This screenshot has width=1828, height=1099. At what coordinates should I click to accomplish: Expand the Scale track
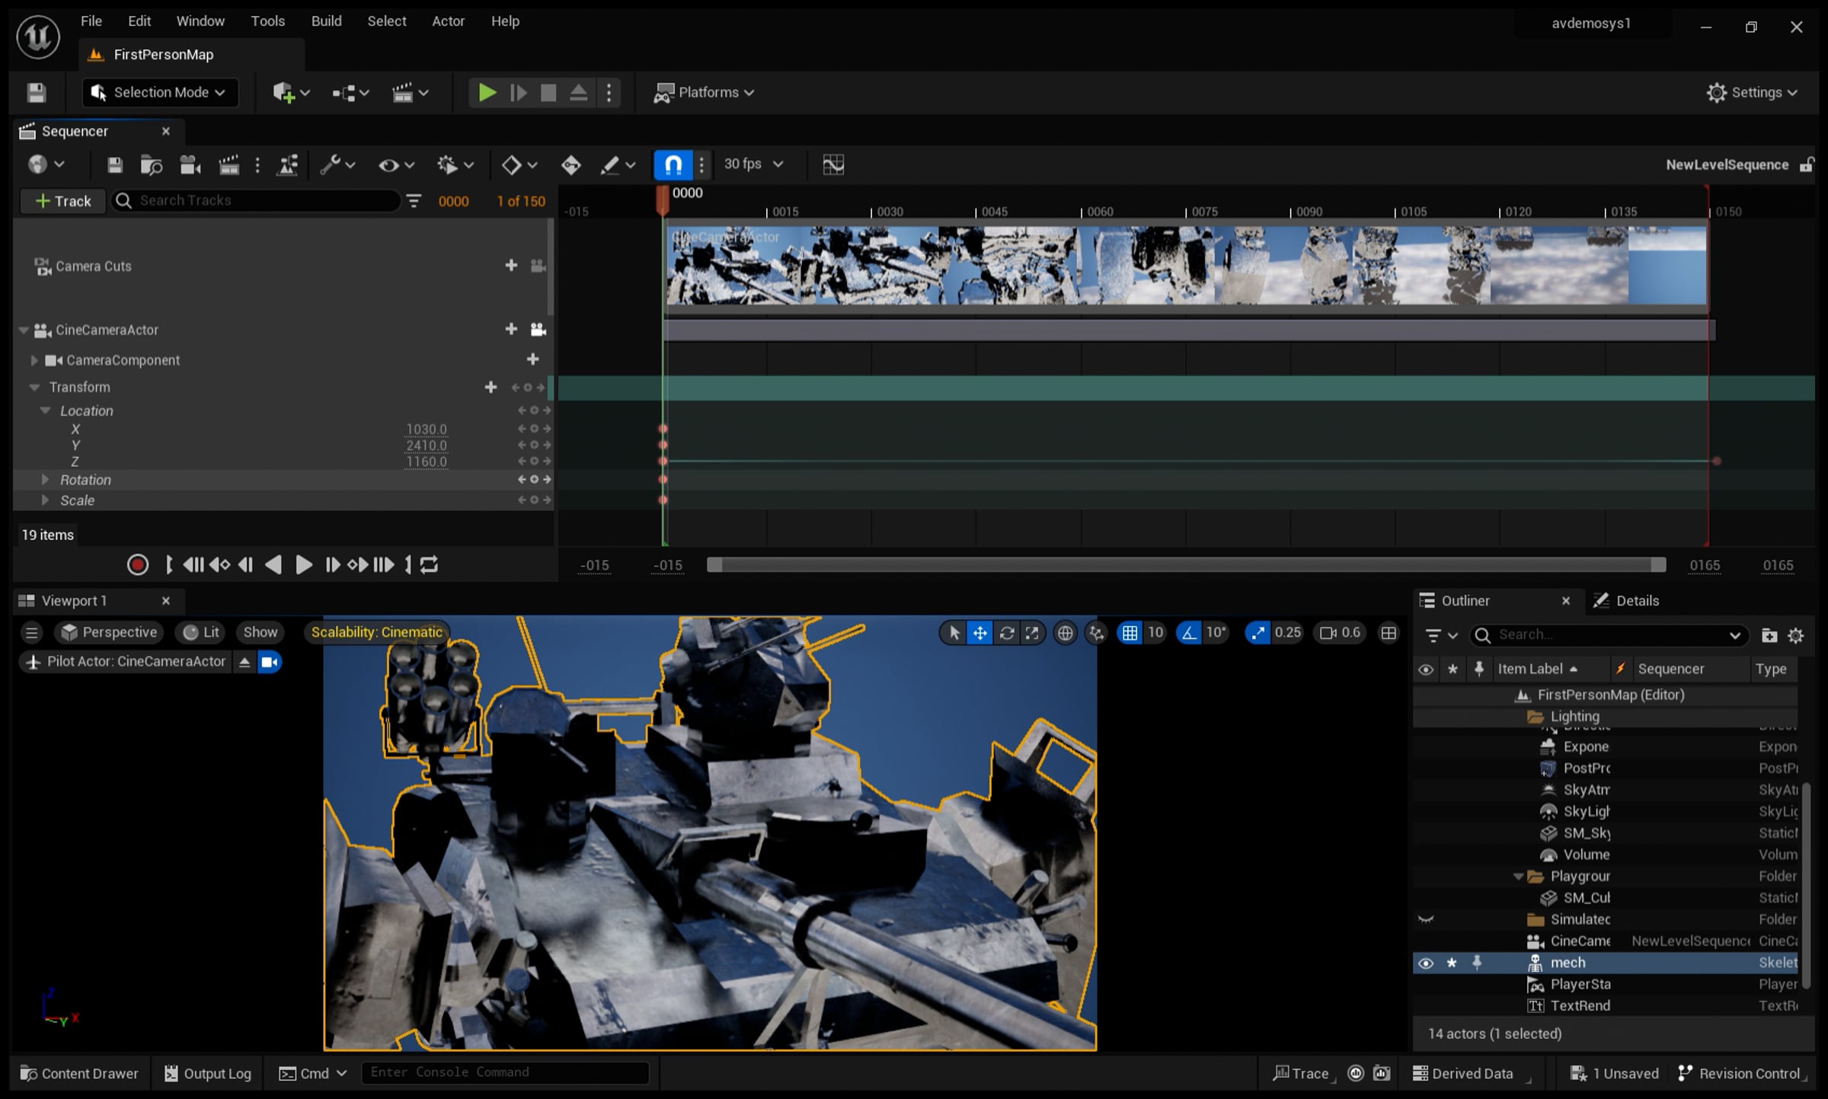(x=45, y=500)
